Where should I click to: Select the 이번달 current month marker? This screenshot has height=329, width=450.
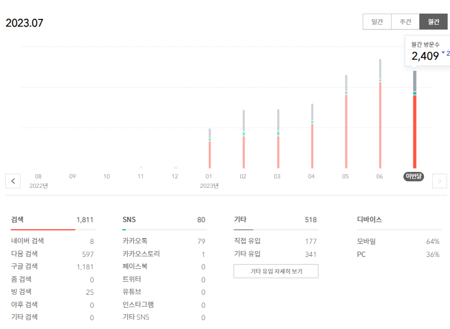coord(413,176)
